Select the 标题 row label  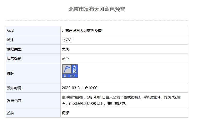pos(11,31)
